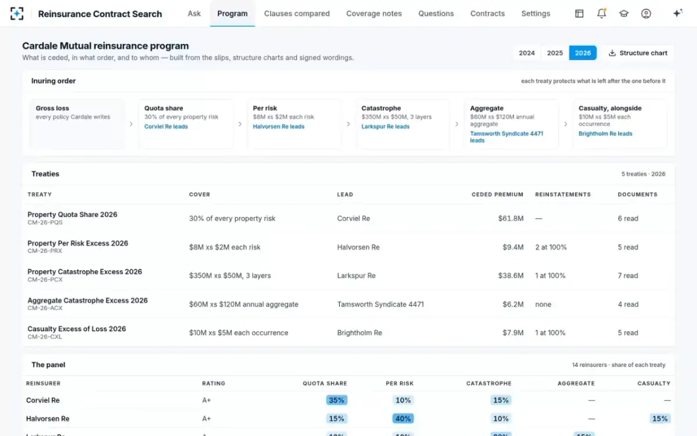Click Corviel Re 15% catastrophe chip

coord(501,400)
